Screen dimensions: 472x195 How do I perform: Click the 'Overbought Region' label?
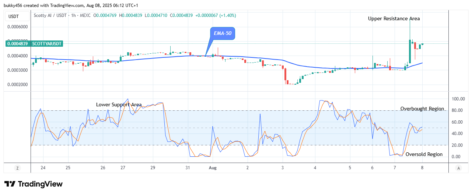[422, 109]
